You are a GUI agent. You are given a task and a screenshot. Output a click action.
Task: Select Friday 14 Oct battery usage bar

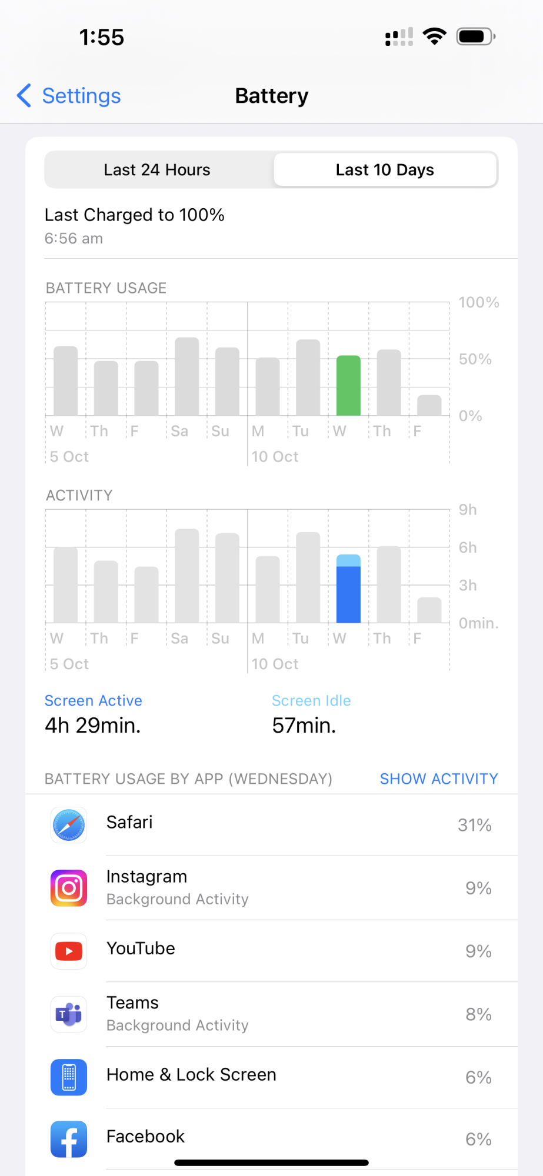429,405
